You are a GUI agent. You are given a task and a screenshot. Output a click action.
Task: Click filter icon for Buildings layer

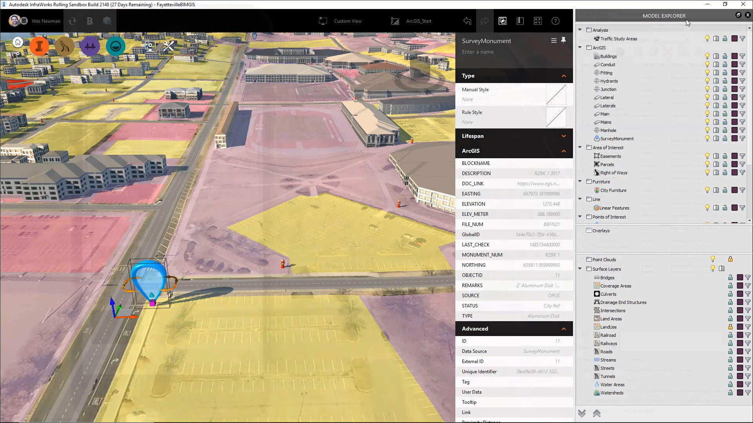(742, 56)
